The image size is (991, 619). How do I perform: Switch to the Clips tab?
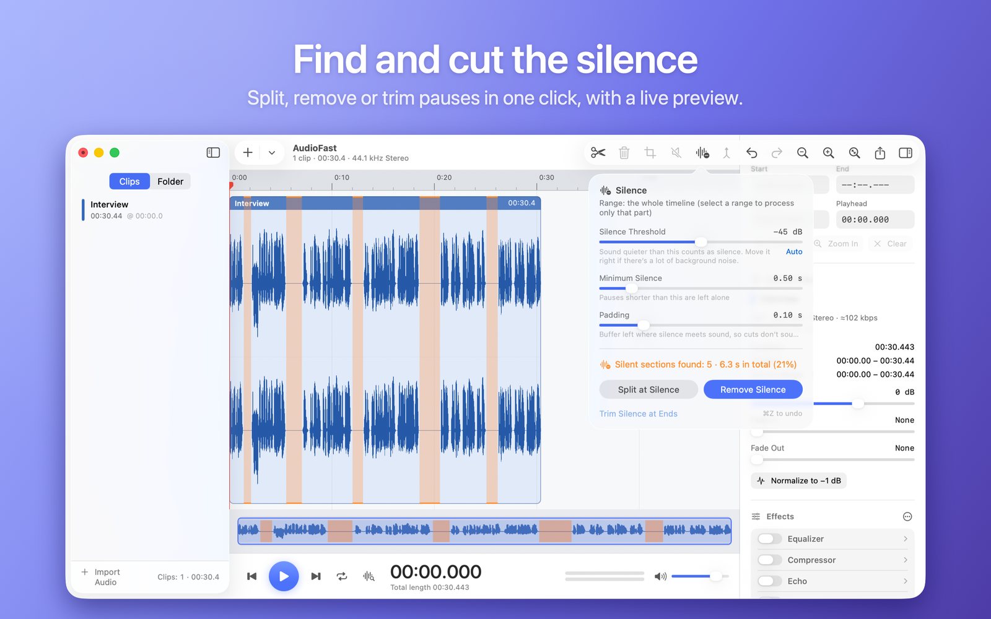[x=129, y=181]
